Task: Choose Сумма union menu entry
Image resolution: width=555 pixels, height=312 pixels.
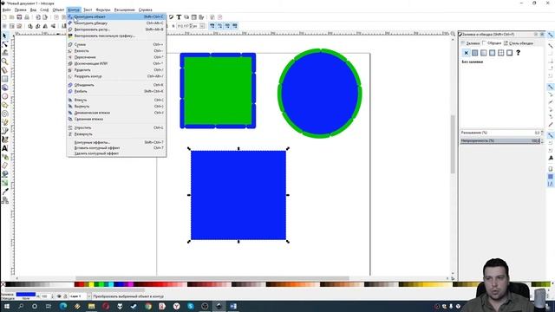Action: [x=116, y=44]
